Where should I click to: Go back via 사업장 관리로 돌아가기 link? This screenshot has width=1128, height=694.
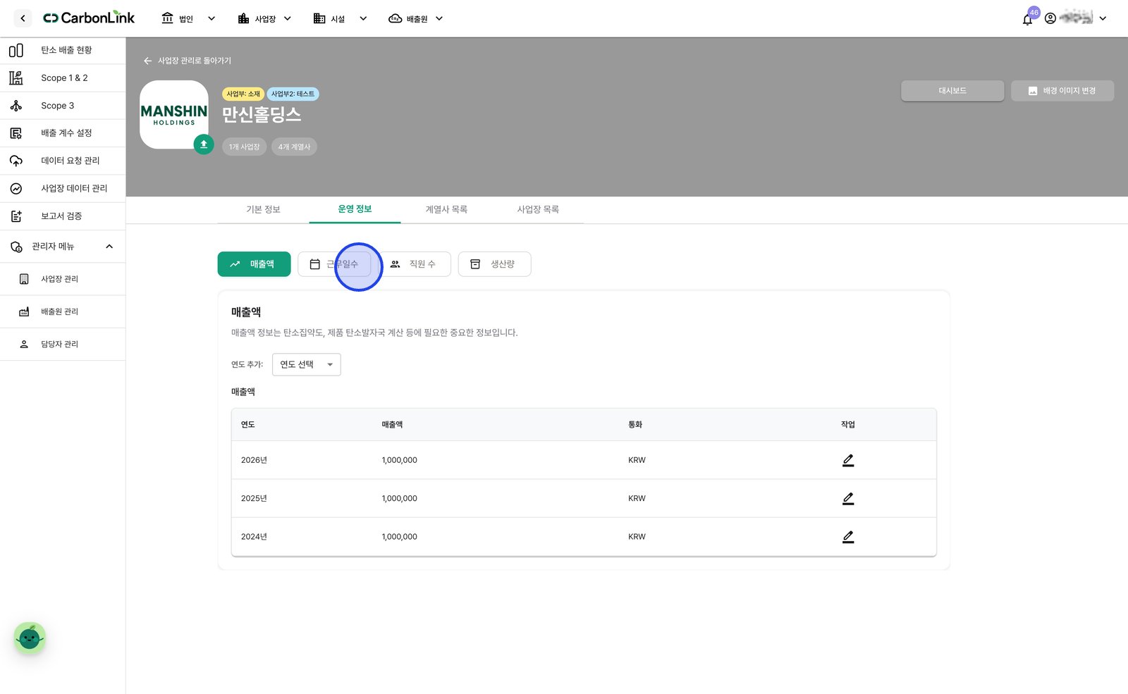[188, 61]
